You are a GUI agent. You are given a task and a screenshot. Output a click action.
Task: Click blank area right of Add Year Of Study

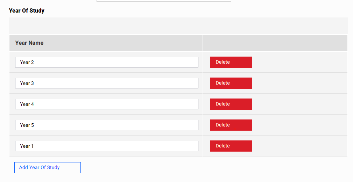tap(210, 168)
